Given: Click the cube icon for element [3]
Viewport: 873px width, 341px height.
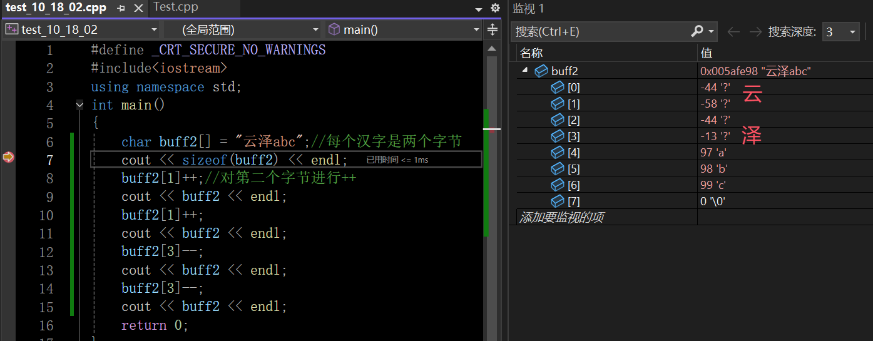Looking at the screenshot, I should pyautogui.click(x=557, y=136).
